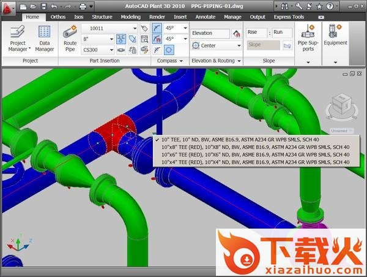Click the New drawing icon
This screenshot has height=277, width=367.
click(23, 7)
